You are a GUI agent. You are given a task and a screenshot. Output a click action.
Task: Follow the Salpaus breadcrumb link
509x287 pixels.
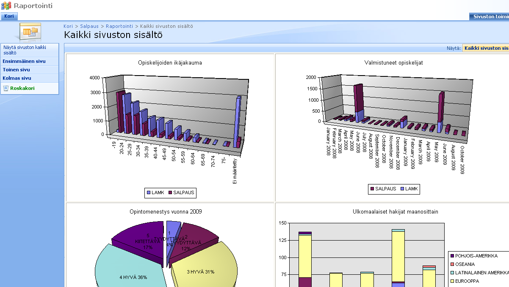89,26
